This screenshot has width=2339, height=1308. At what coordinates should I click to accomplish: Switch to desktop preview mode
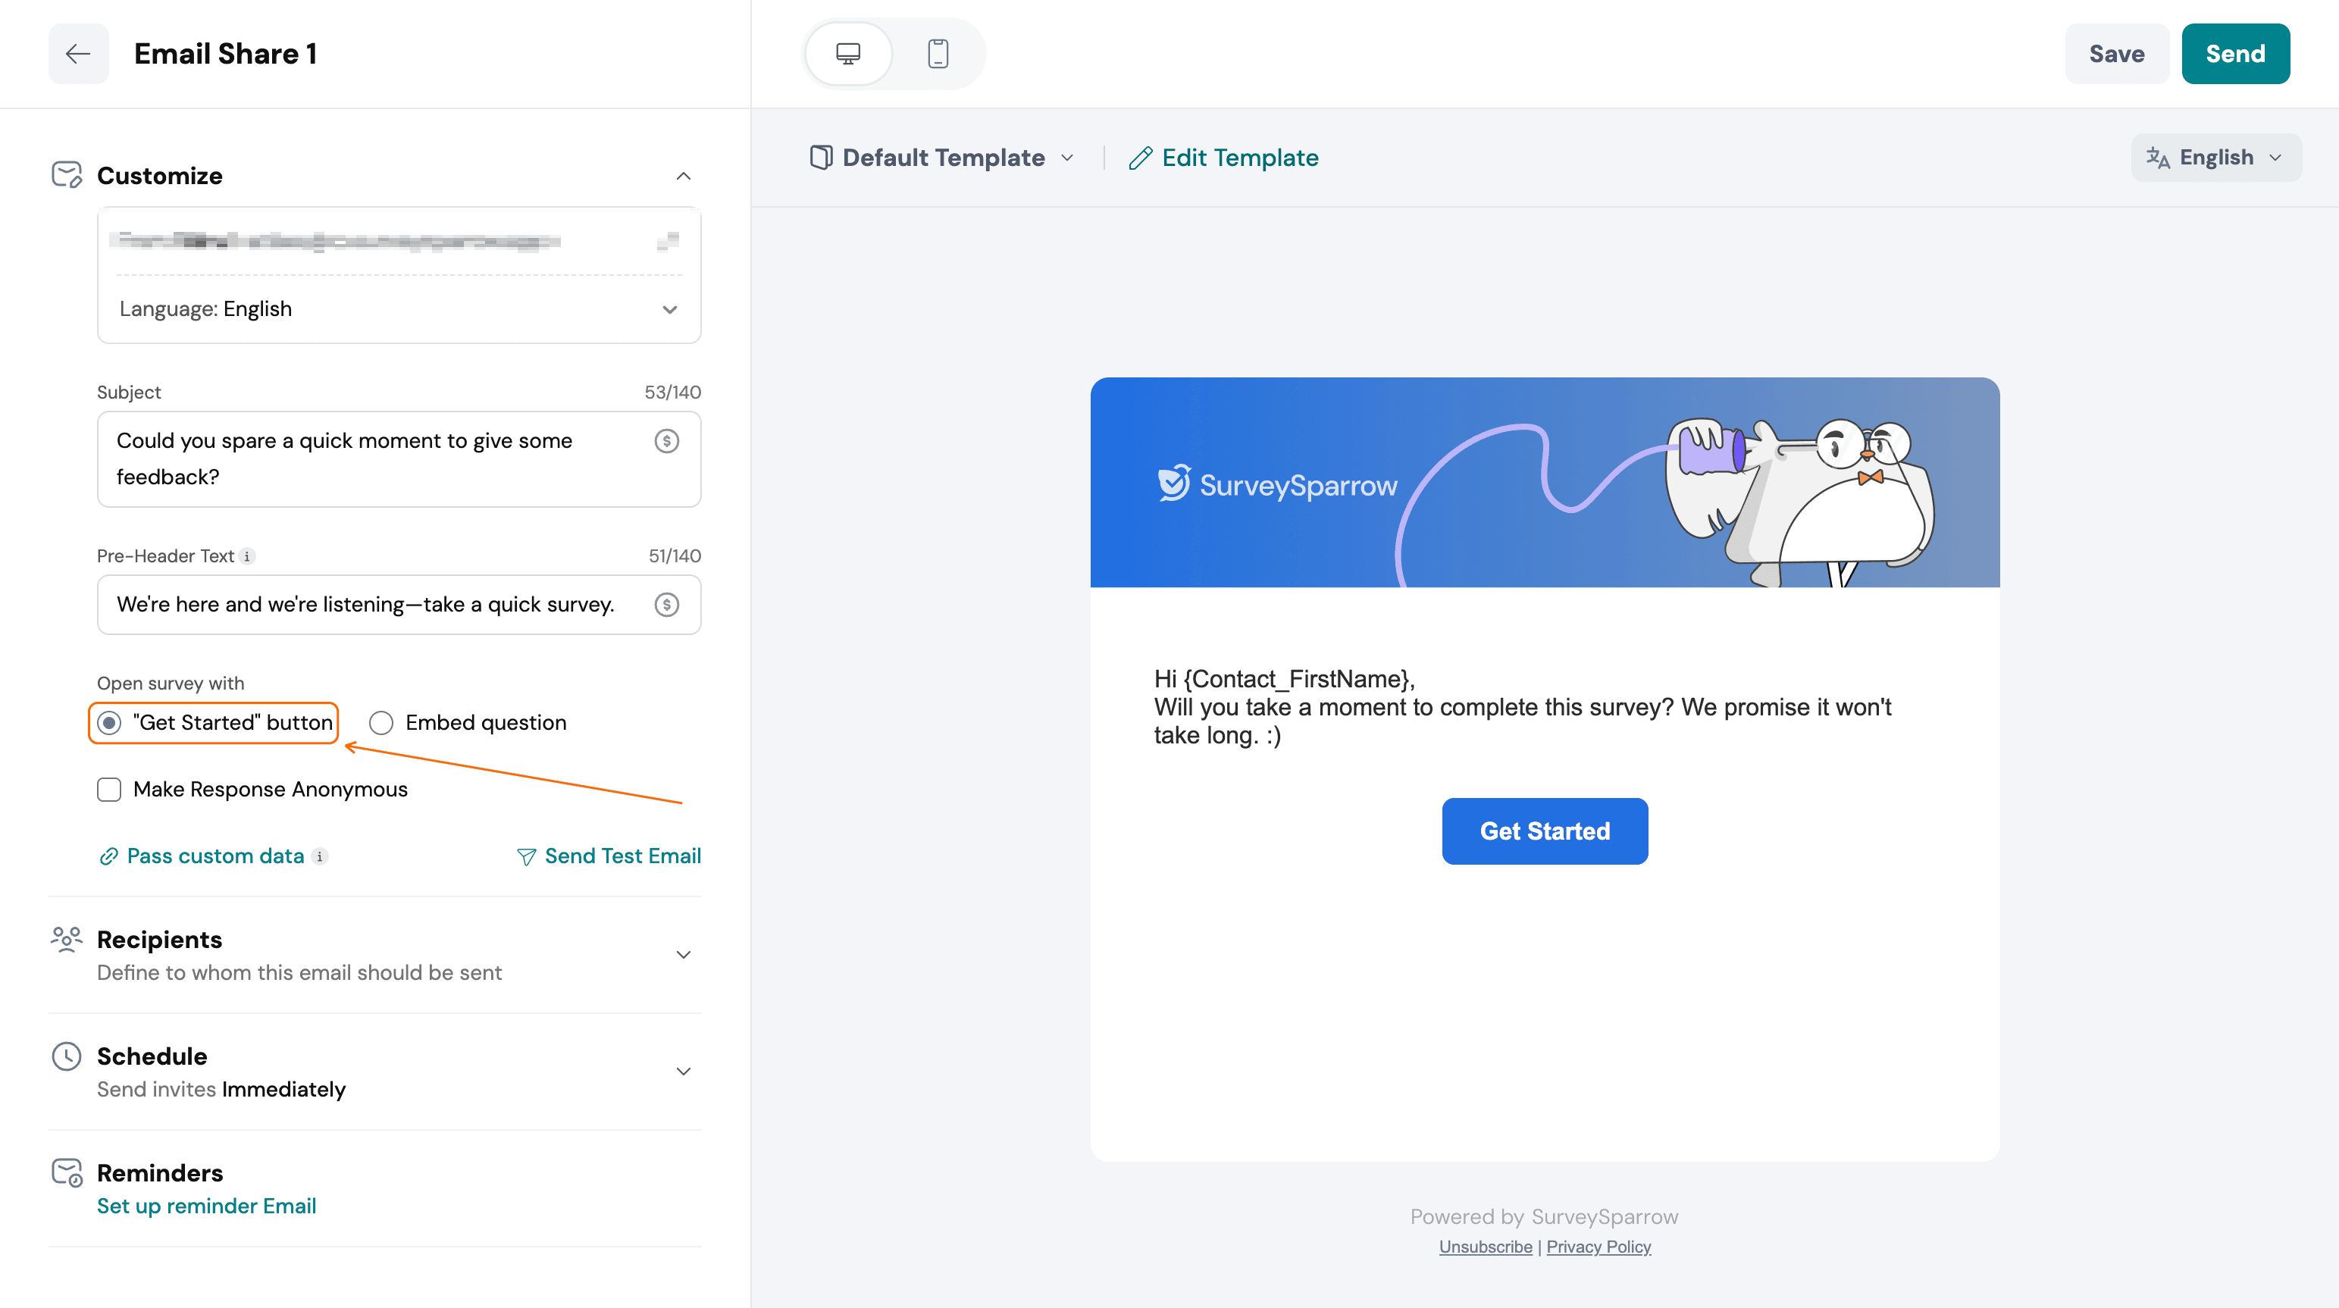(848, 54)
